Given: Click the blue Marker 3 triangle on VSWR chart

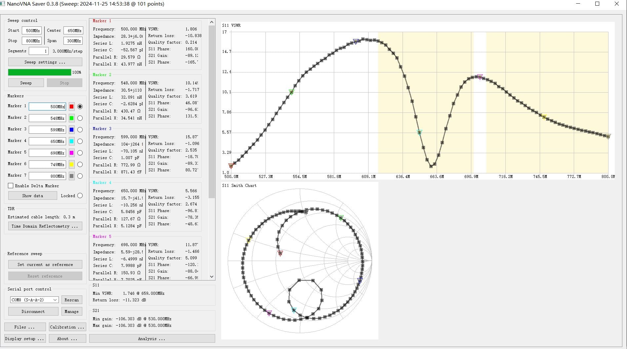Looking at the screenshot, I should tap(356, 41).
